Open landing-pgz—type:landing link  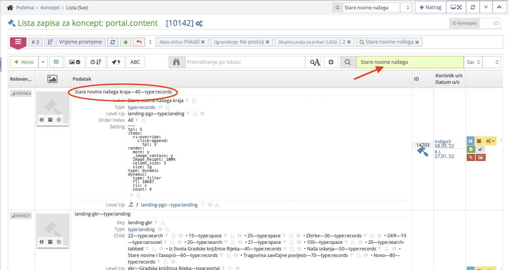pyautogui.click(x=169, y=205)
